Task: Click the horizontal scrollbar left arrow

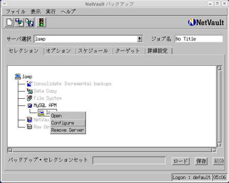Action: coord(10,150)
